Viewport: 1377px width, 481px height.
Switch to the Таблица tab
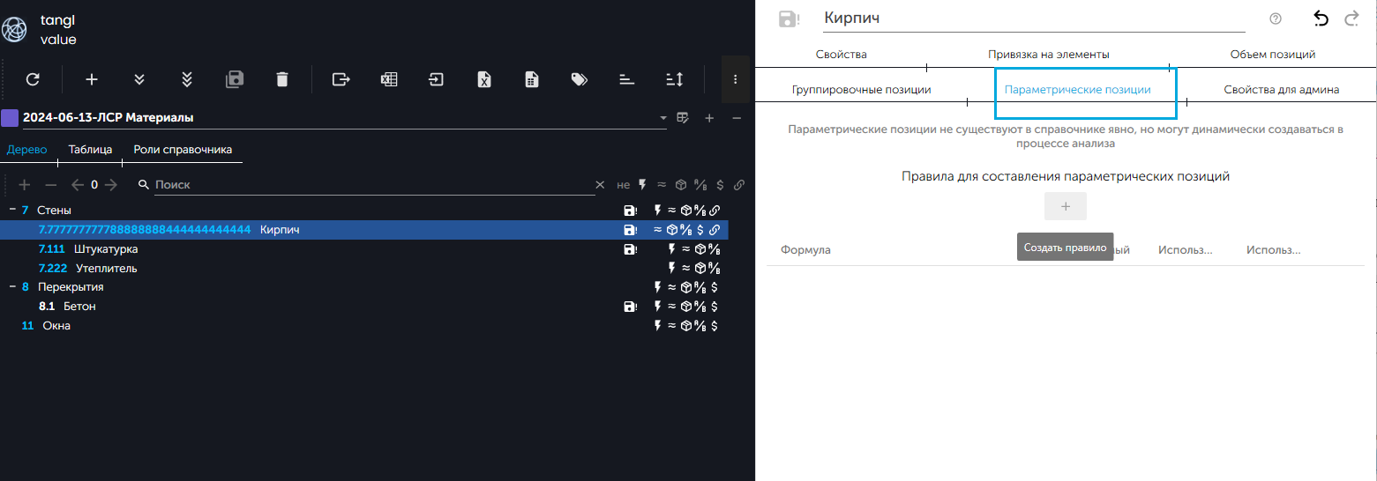click(90, 150)
